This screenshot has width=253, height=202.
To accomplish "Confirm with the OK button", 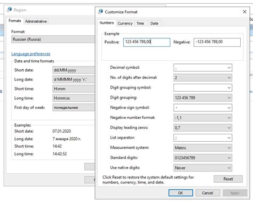I will click(180, 193).
